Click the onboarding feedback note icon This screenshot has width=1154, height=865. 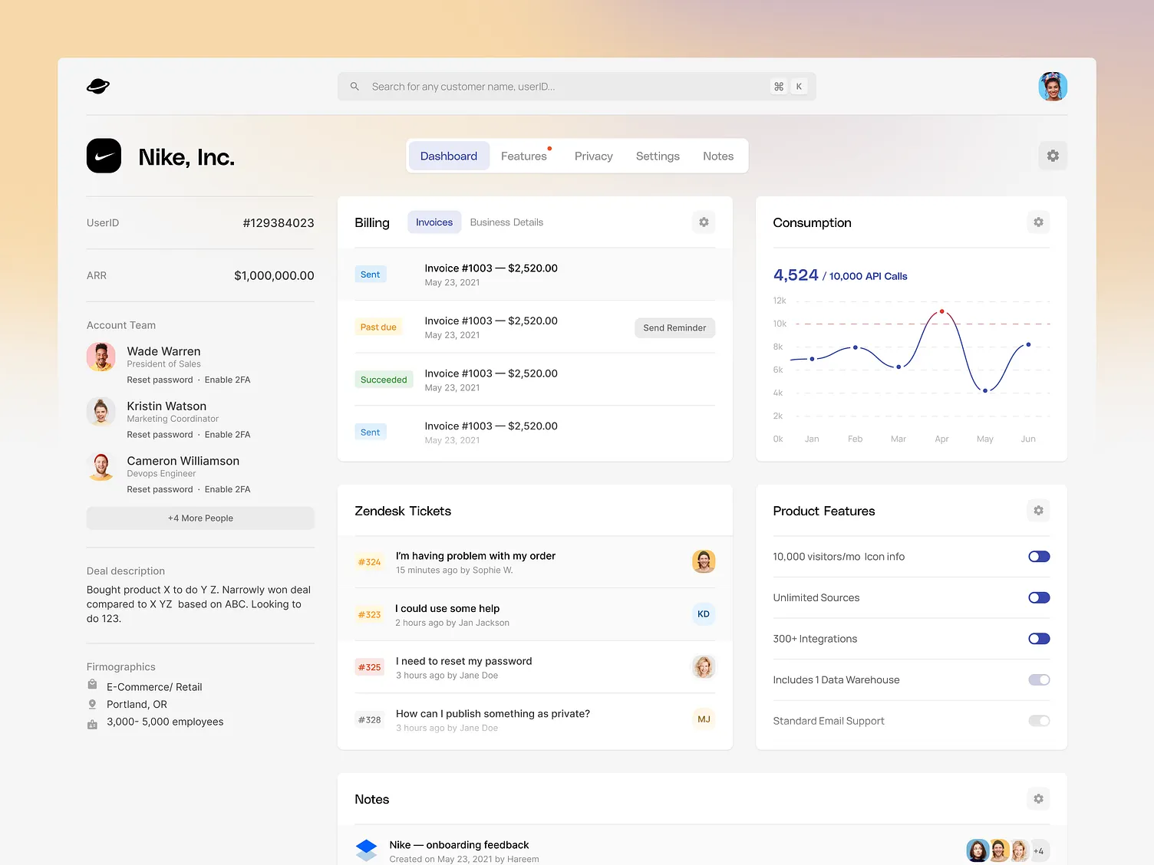click(367, 850)
